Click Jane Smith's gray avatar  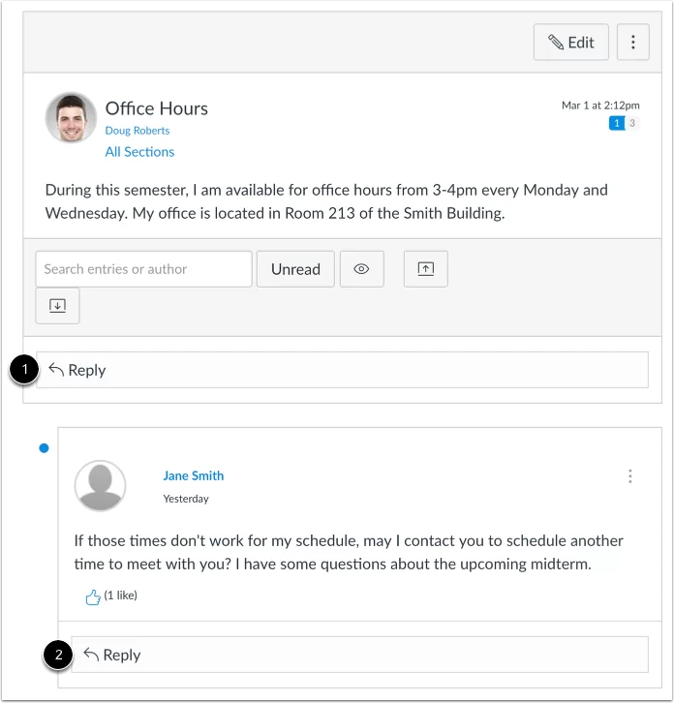[x=100, y=485]
